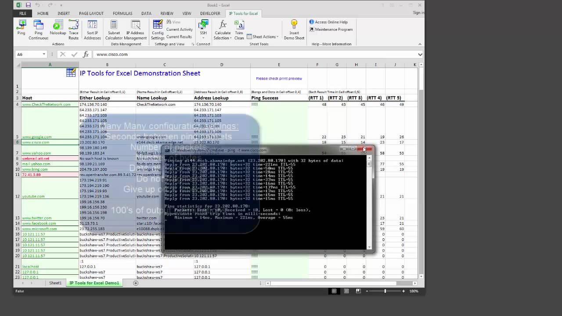
Task: Select row 8 header
Action: click(x=18, y=158)
